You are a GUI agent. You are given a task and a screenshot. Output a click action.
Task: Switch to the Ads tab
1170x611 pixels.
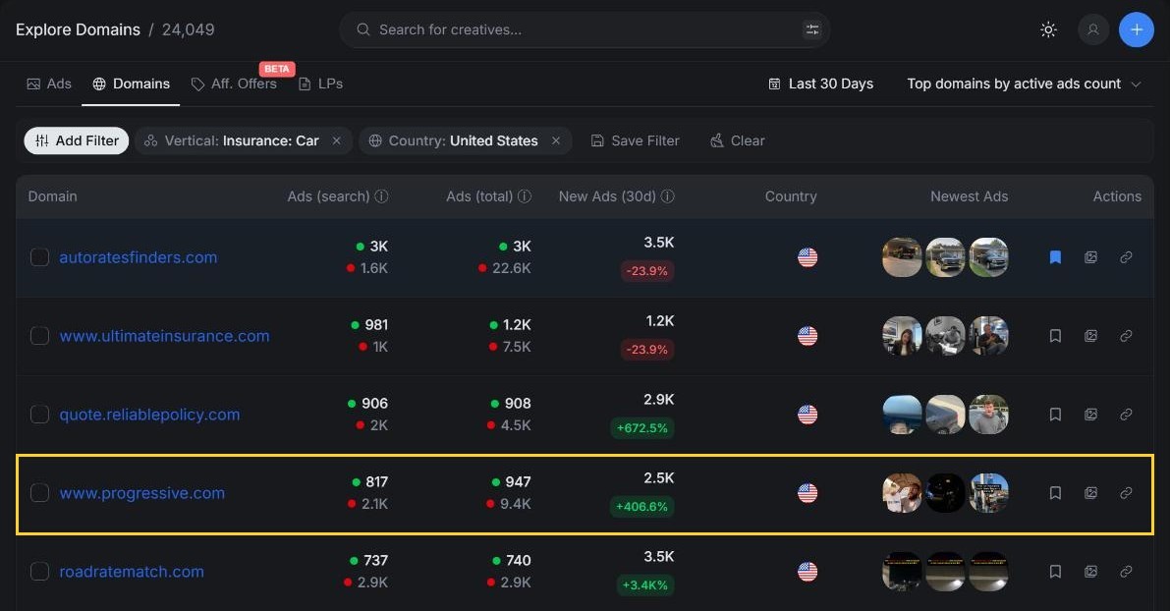pos(49,83)
